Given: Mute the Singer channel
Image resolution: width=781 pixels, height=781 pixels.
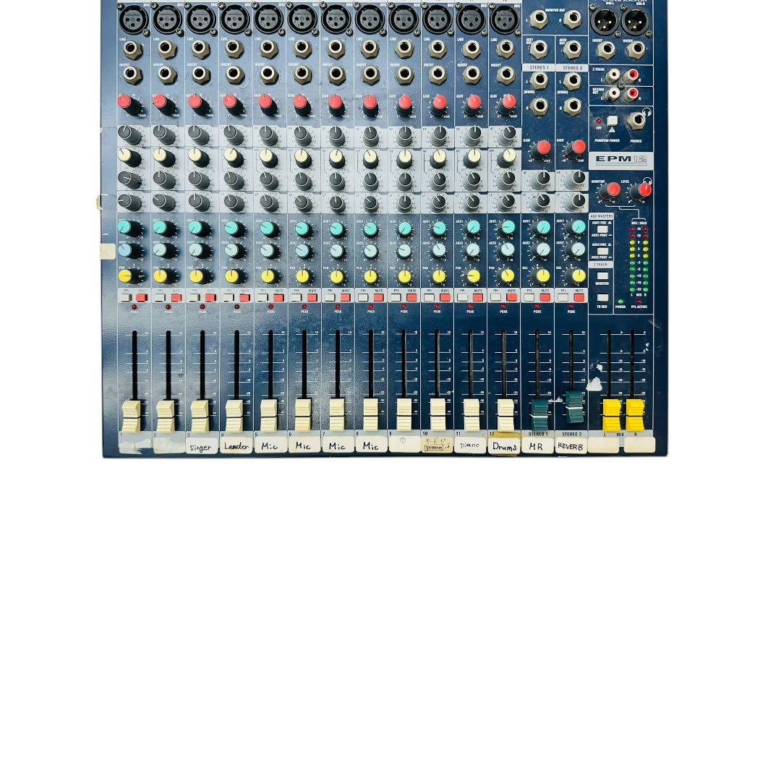Looking at the screenshot, I should (210, 297).
